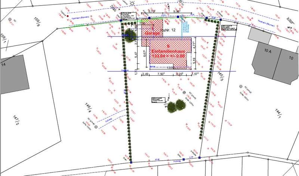
Task: Click the pair of trees in the garden
Action: [175, 106]
